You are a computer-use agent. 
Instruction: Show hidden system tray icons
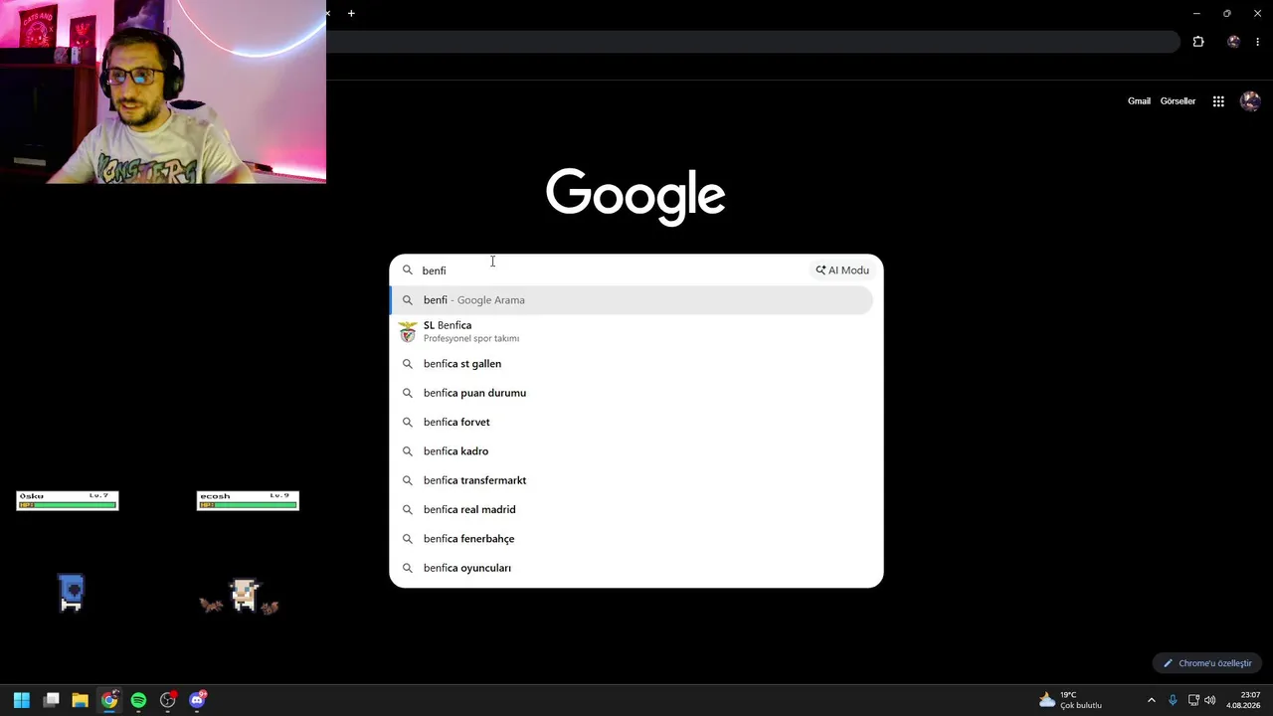(x=1152, y=700)
